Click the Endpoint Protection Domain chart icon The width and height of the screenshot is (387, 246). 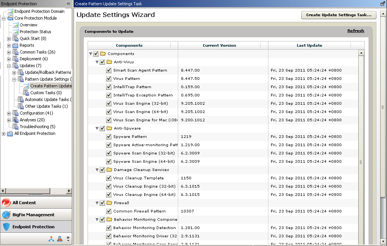pyautogui.click(x=10, y=11)
